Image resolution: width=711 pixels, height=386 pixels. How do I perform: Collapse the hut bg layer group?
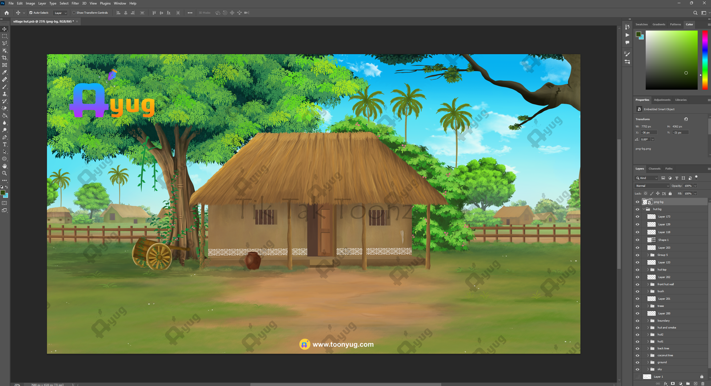point(643,209)
